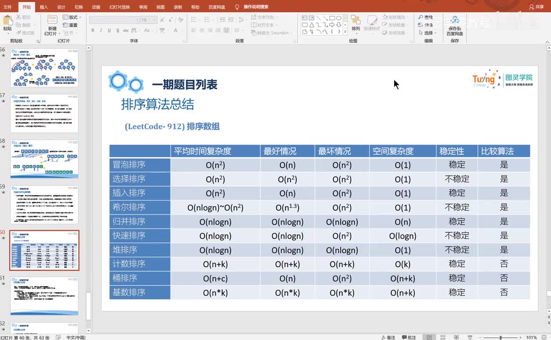551x340 pixels.
Task: Open the Notes (备注) pane from status bar
Action: coord(388,337)
